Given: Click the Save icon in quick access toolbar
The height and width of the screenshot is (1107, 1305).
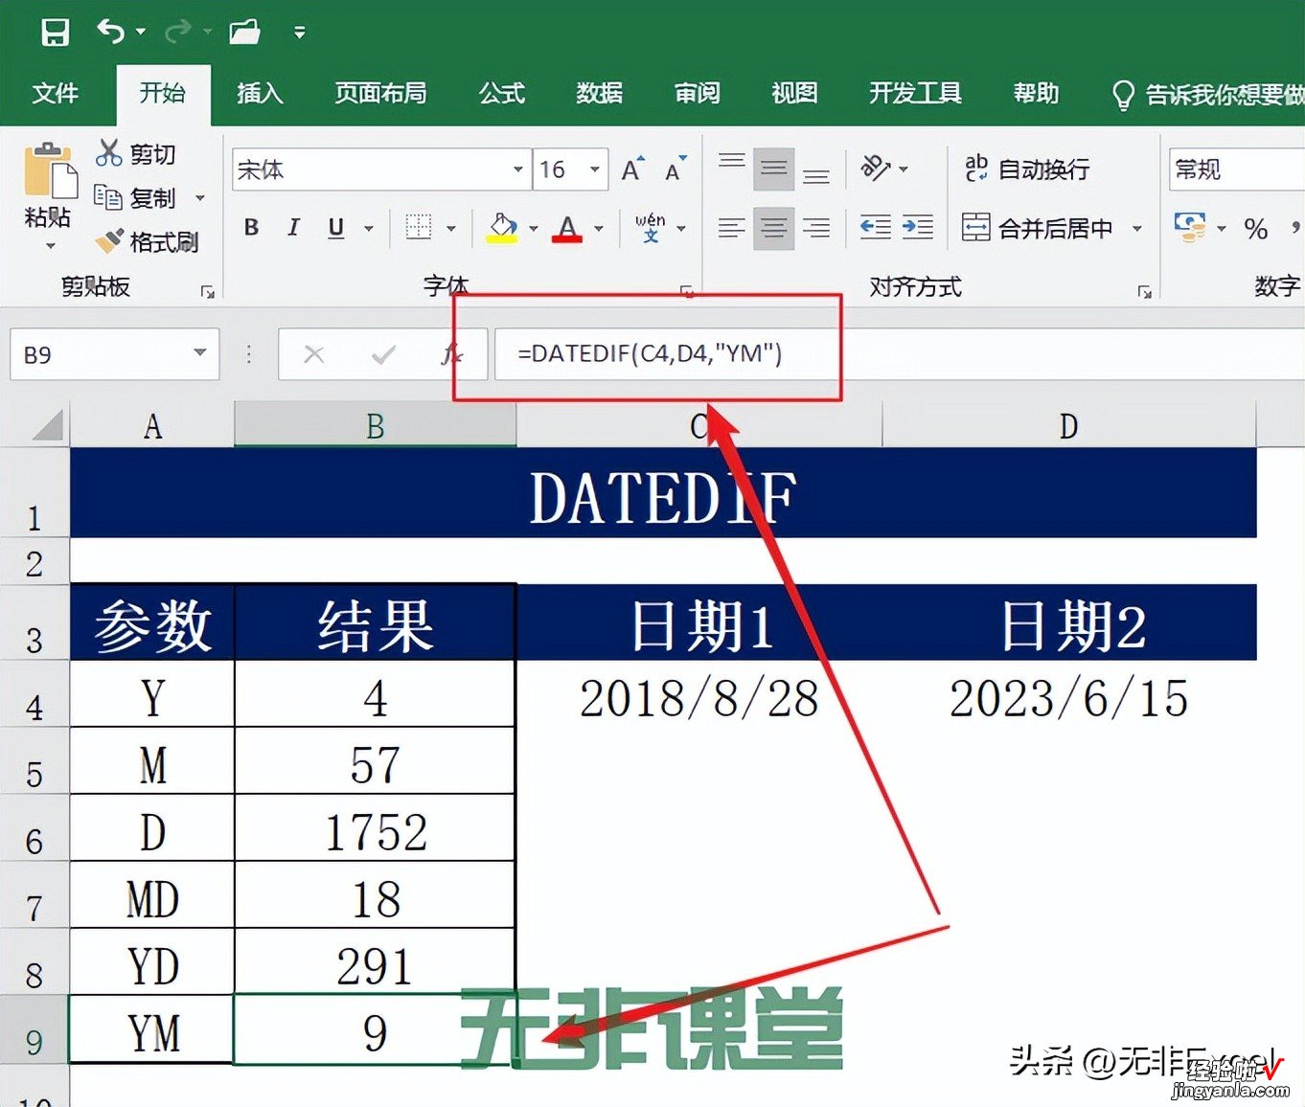Looking at the screenshot, I should click(x=55, y=33).
